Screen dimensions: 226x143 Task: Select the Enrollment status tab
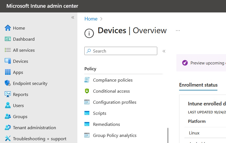198,85
